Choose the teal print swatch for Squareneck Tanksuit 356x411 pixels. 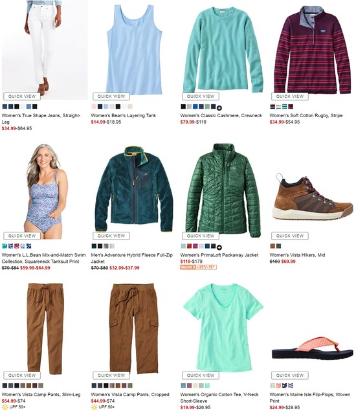click(5, 246)
